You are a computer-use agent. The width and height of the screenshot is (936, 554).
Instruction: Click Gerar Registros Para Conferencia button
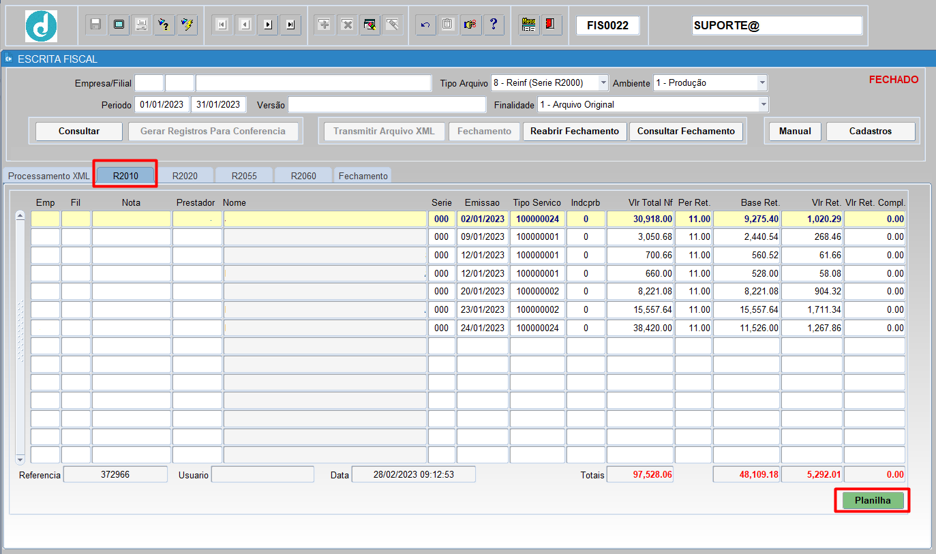pos(213,132)
